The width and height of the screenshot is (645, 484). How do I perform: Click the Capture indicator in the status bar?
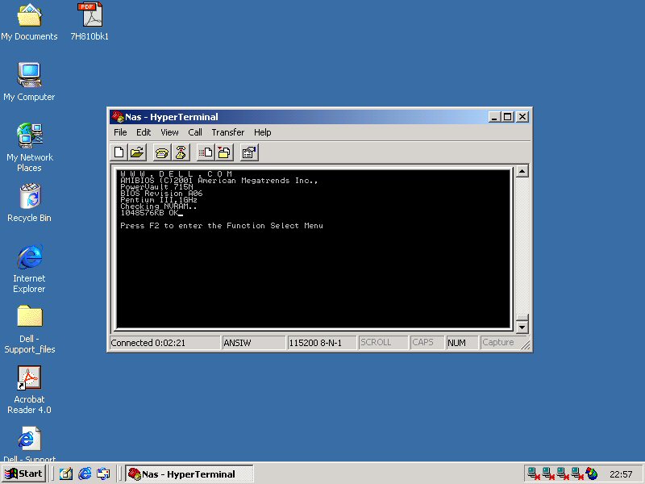(500, 343)
